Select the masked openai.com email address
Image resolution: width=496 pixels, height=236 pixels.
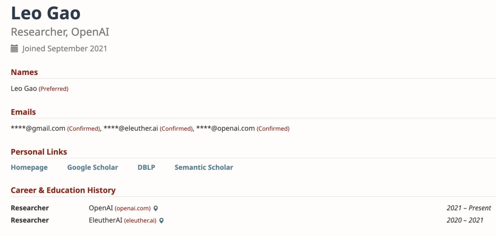pyautogui.click(x=225, y=128)
